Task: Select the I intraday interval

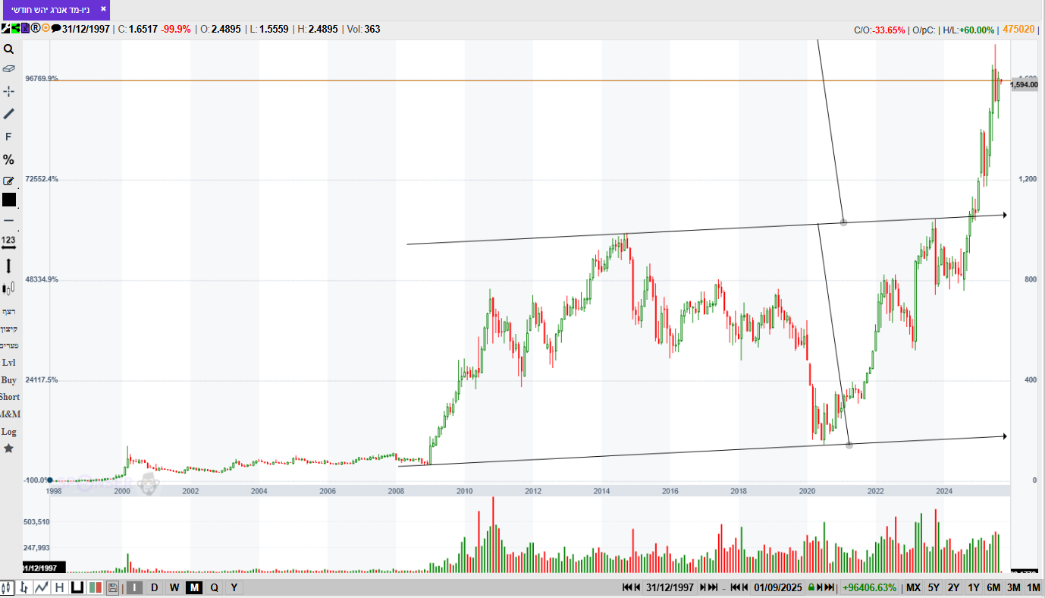Action: point(134,587)
